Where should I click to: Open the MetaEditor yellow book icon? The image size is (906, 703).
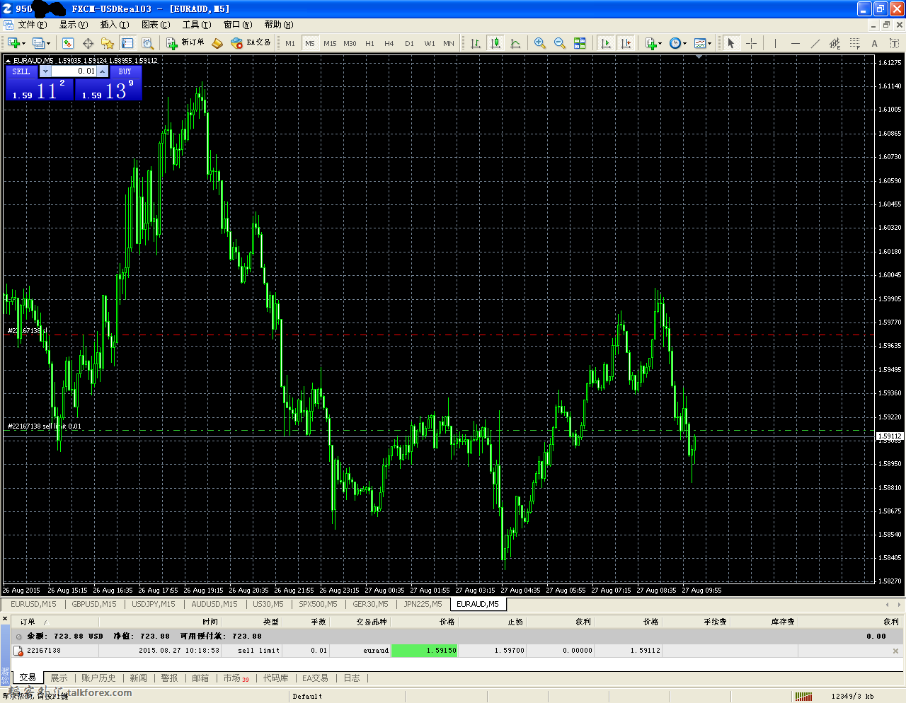[x=217, y=43]
